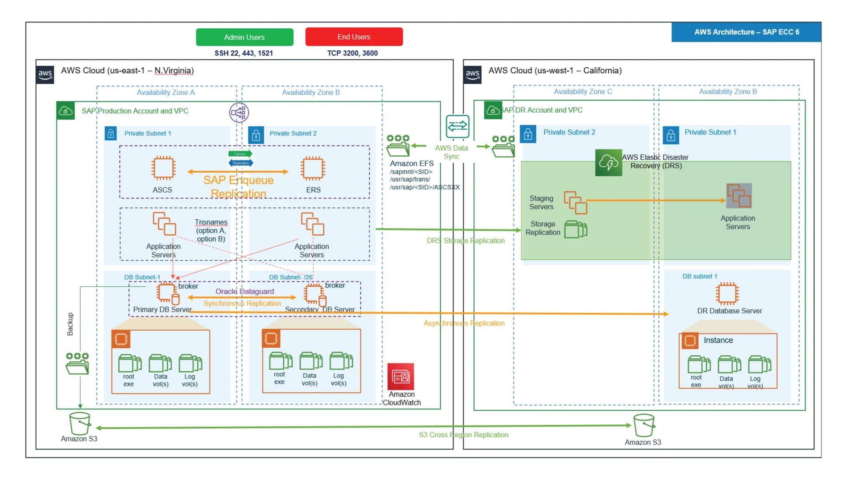Click the vertical Backup label
The height and width of the screenshot is (480, 847).
tap(70, 324)
